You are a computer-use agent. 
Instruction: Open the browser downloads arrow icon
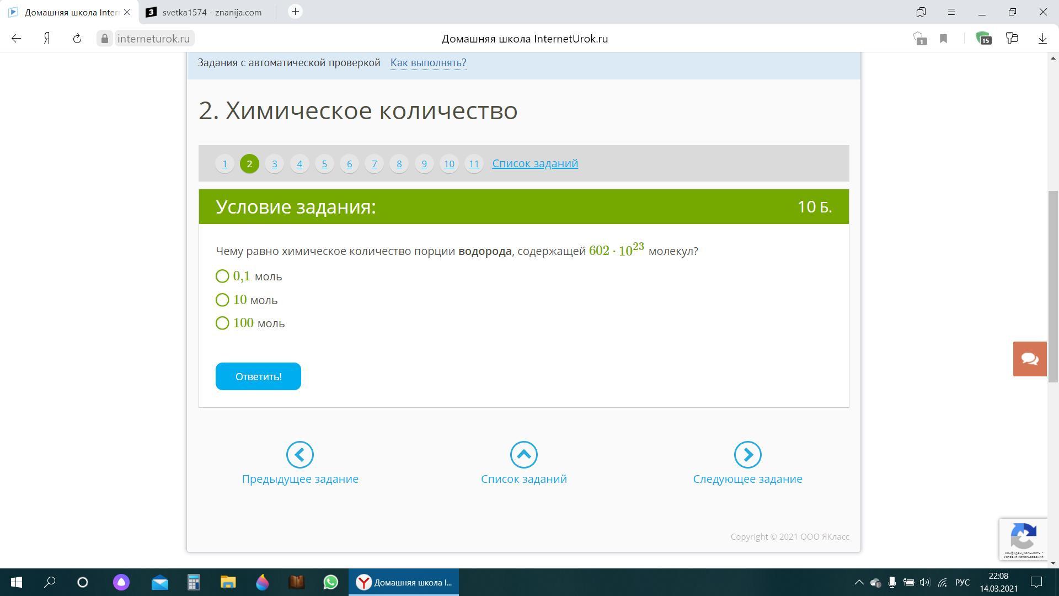(1042, 39)
